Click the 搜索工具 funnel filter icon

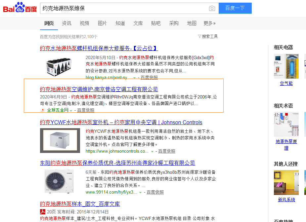(199, 36)
